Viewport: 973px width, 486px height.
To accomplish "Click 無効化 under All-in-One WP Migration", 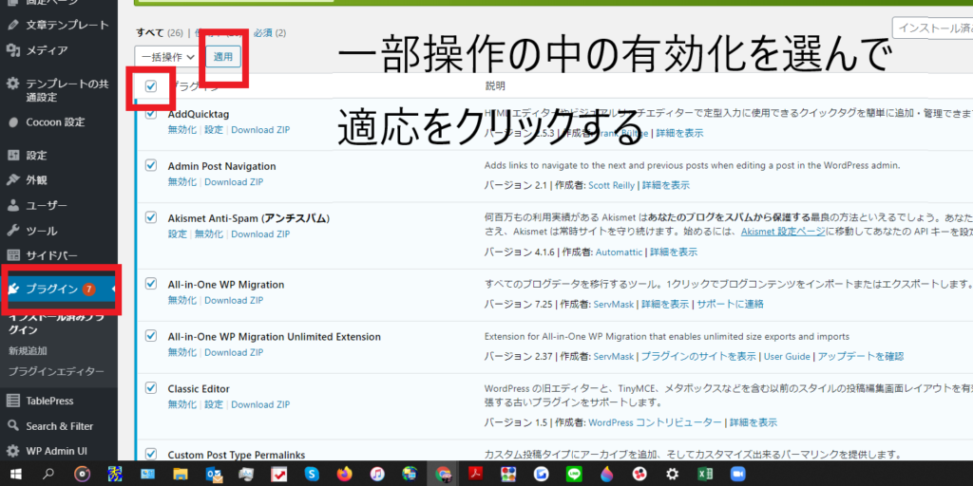I will click(181, 300).
